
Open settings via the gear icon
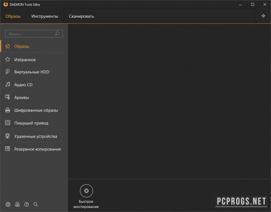tap(8, 204)
